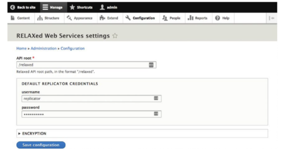
Task: Open the admin user menu
Action: tap(109, 7)
